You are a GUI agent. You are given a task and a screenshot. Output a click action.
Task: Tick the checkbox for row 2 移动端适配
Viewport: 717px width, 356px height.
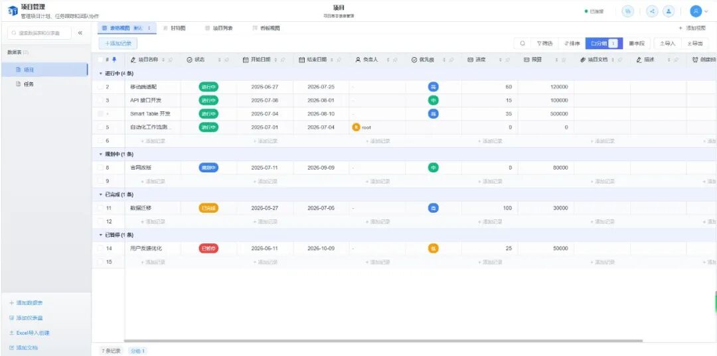(x=100, y=87)
